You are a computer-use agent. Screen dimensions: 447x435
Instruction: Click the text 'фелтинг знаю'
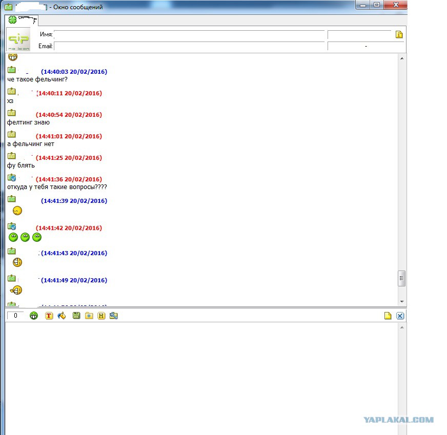[29, 122]
